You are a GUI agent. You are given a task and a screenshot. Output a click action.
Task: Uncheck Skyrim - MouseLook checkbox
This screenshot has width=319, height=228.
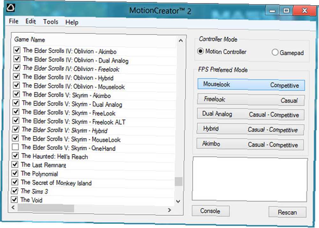15,138
